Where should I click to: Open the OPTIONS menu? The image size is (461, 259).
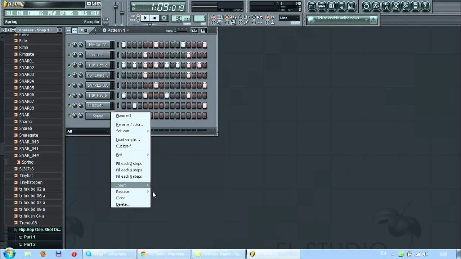[x=66, y=13]
